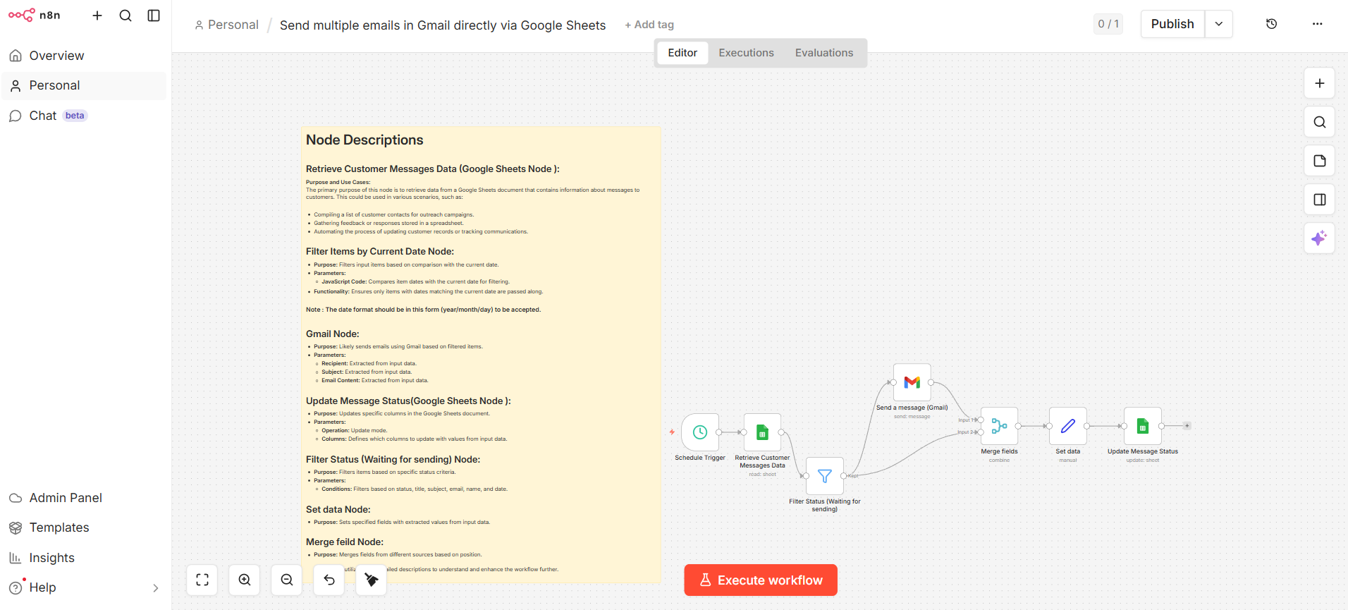Select the Send a message Gmail node
1348x610 pixels.
point(912,382)
